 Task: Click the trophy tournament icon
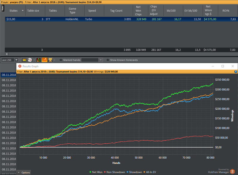(50, 60)
